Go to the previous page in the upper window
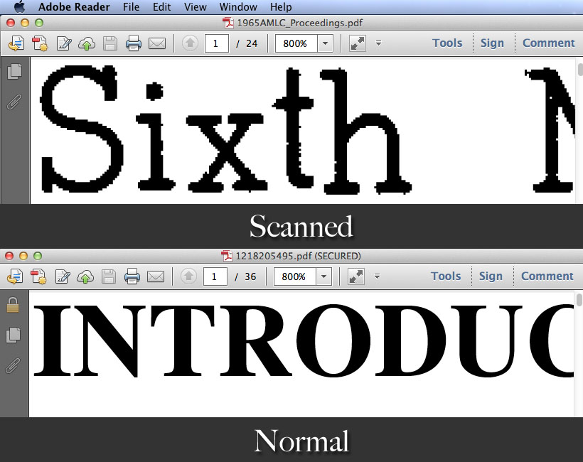 click(190, 43)
